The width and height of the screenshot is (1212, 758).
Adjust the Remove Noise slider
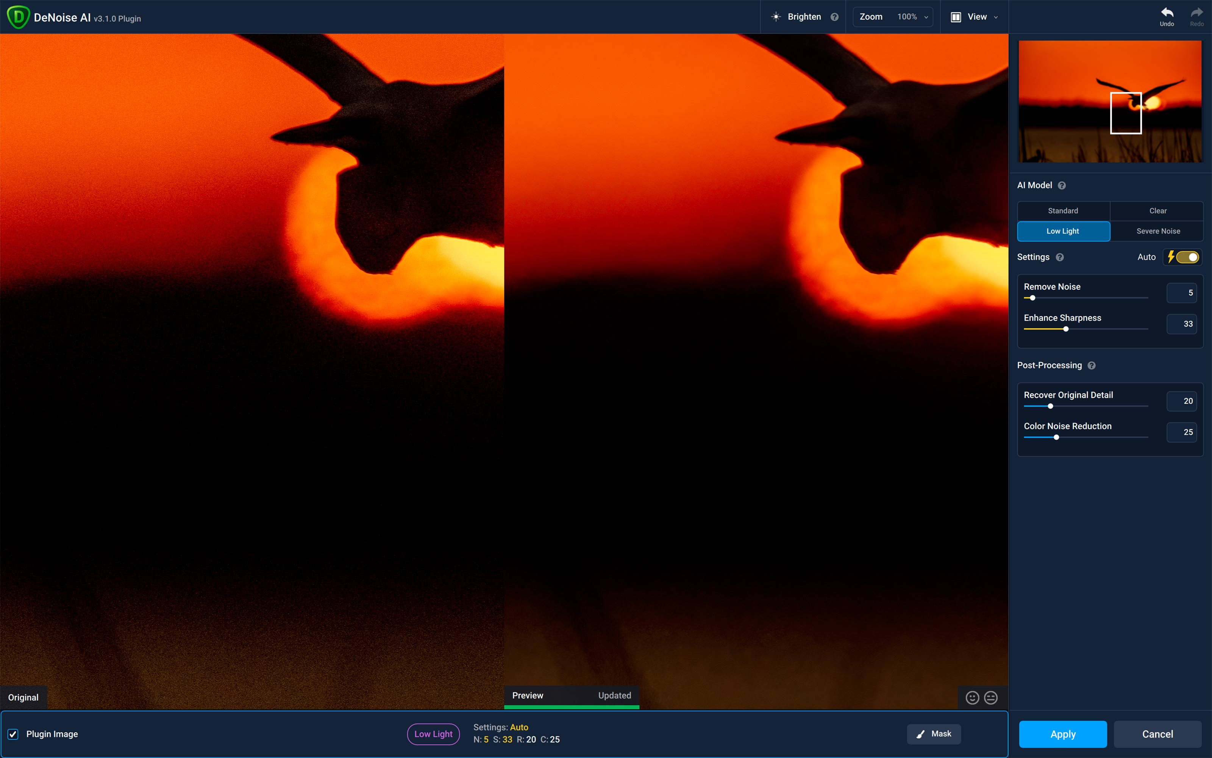pos(1086,298)
